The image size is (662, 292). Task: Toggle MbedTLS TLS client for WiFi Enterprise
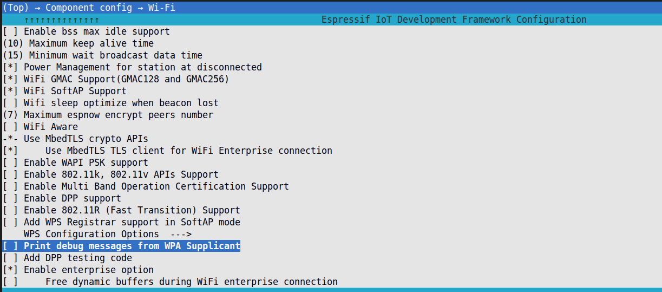[x=10, y=151]
